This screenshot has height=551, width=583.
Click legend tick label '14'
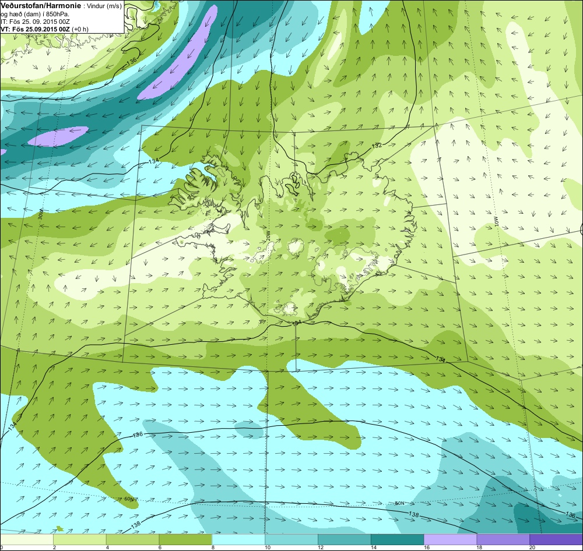[373, 548]
